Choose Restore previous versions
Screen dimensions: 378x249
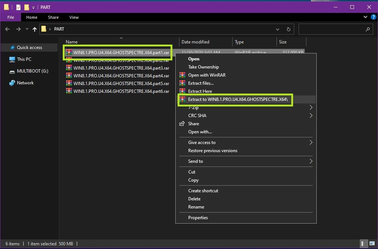click(x=246, y=151)
